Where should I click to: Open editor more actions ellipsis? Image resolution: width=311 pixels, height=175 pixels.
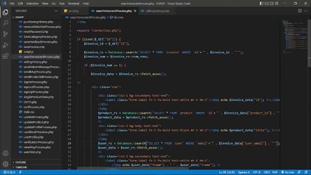click(306, 11)
